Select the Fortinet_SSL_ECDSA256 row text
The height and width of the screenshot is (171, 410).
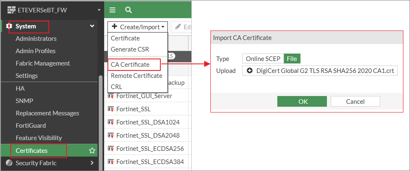[x=150, y=149]
